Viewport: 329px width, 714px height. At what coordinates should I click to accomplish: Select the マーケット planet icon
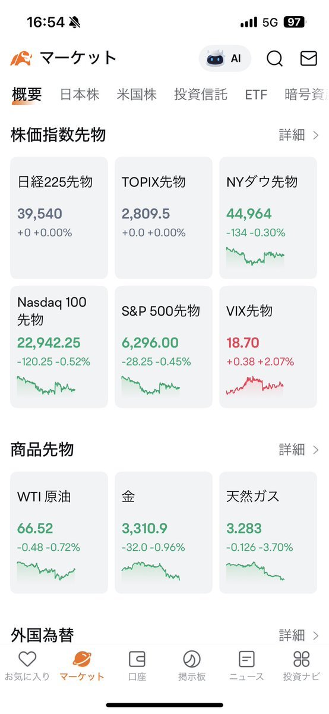(x=82, y=659)
